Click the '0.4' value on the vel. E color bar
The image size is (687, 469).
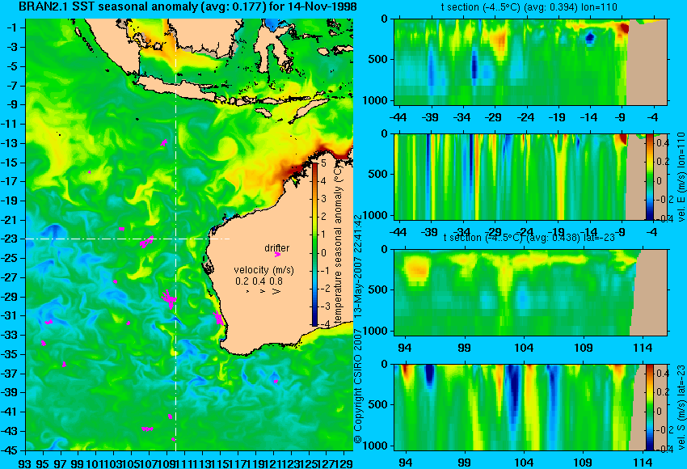click(663, 143)
